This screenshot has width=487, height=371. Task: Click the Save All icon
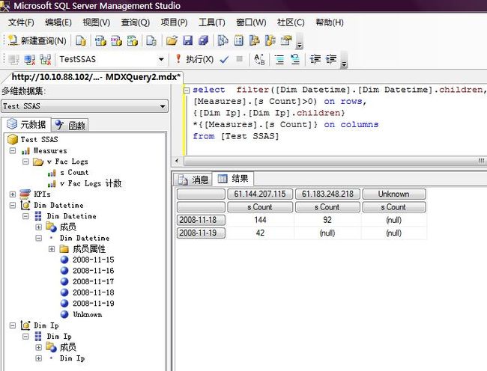click(204, 40)
